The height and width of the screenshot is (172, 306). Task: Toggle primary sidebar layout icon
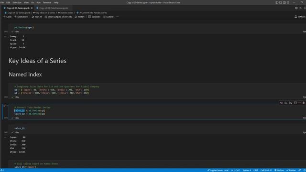coord(277,2)
